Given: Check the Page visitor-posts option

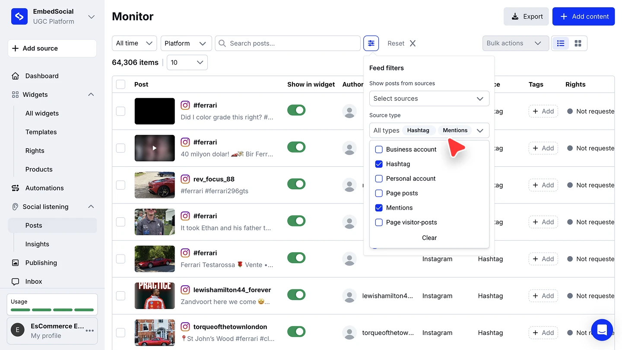Looking at the screenshot, I should coord(379,223).
